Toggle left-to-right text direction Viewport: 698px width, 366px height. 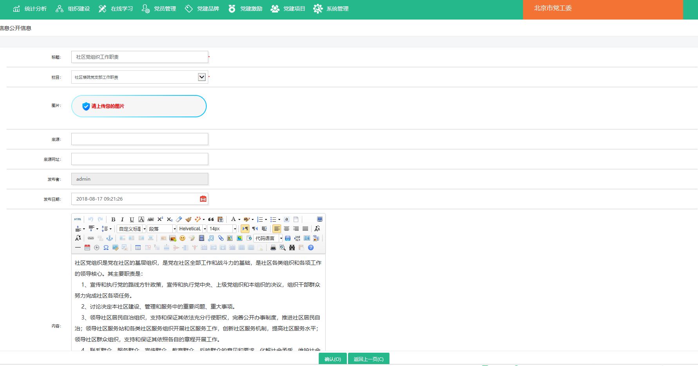click(x=245, y=229)
